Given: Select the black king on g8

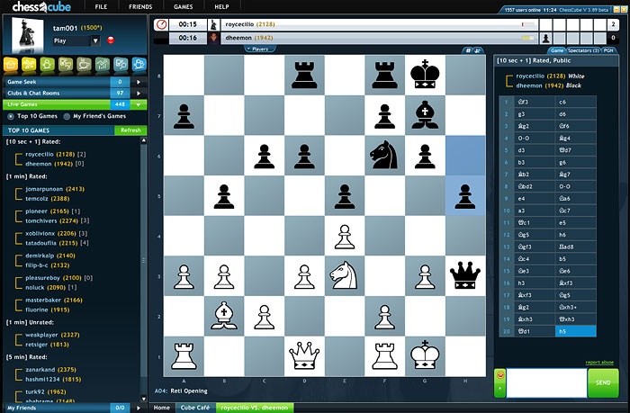Looking at the screenshot, I should (425, 75).
